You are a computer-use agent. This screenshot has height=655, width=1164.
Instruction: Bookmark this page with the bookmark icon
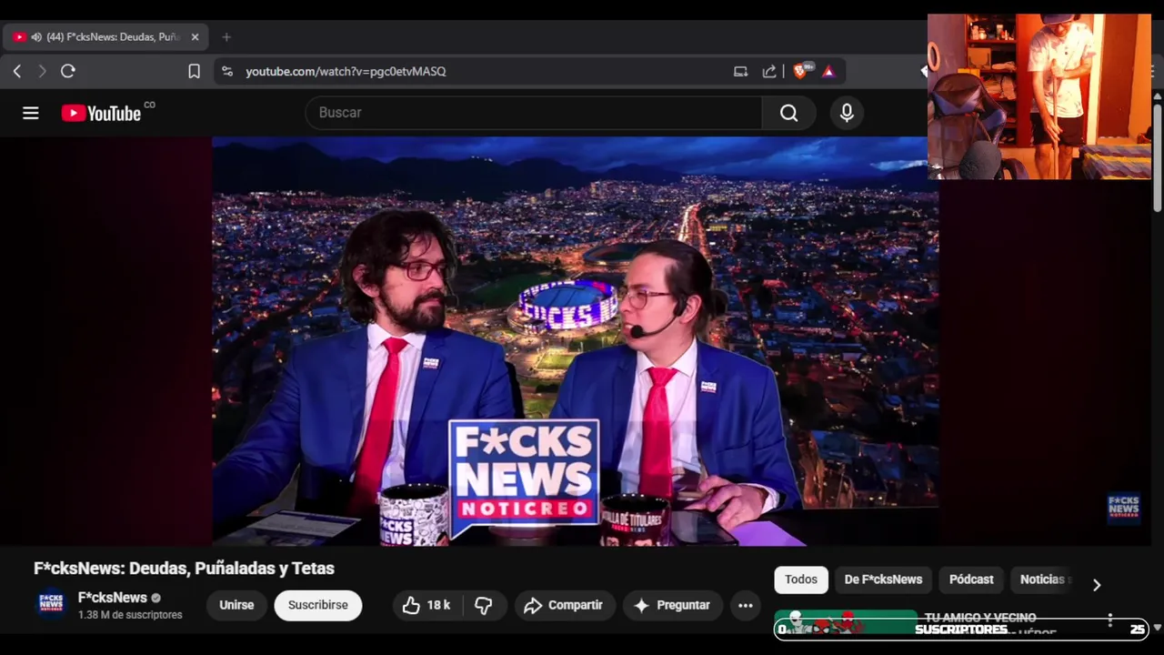[194, 71]
